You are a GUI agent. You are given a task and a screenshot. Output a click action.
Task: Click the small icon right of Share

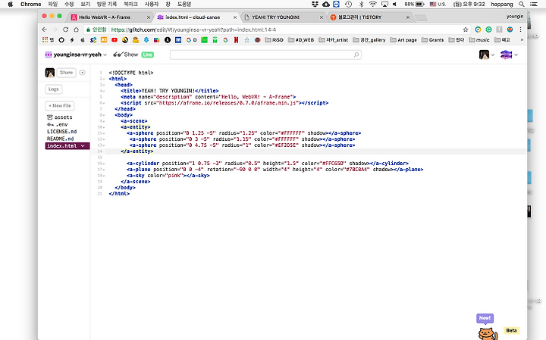click(82, 73)
